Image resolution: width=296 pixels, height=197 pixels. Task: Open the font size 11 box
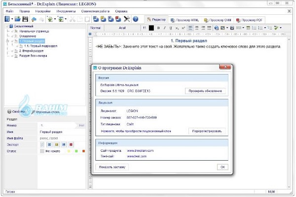(x=145, y=28)
